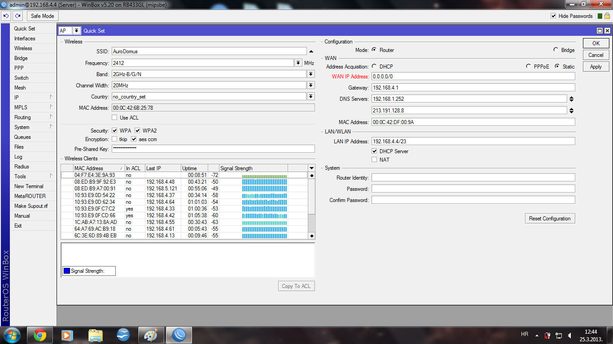Click the padlock icon beside Hide Passwords

tap(607, 16)
